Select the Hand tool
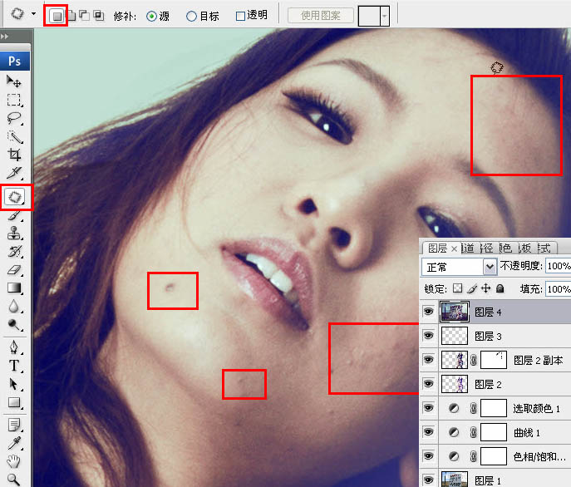The width and height of the screenshot is (571, 487). tap(14, 461)
